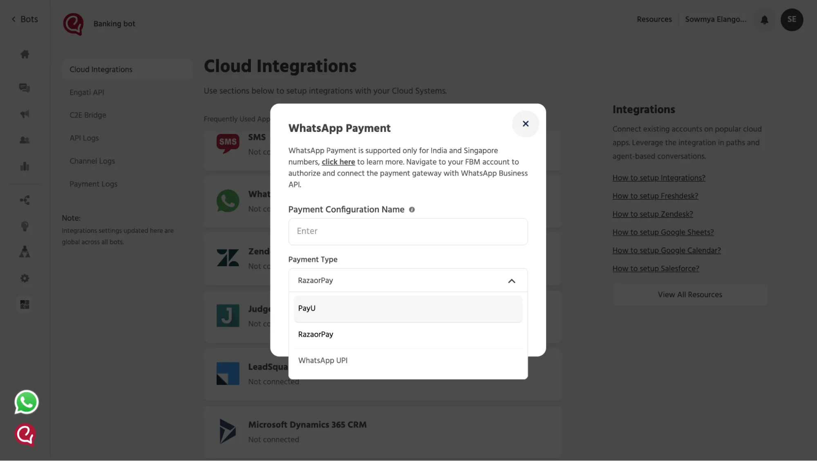Image resolution: width=817 pixels, height=461 pixels.
Task: Choose WhatsApp UPI option in dropdown
Action: tap(408, 361)
